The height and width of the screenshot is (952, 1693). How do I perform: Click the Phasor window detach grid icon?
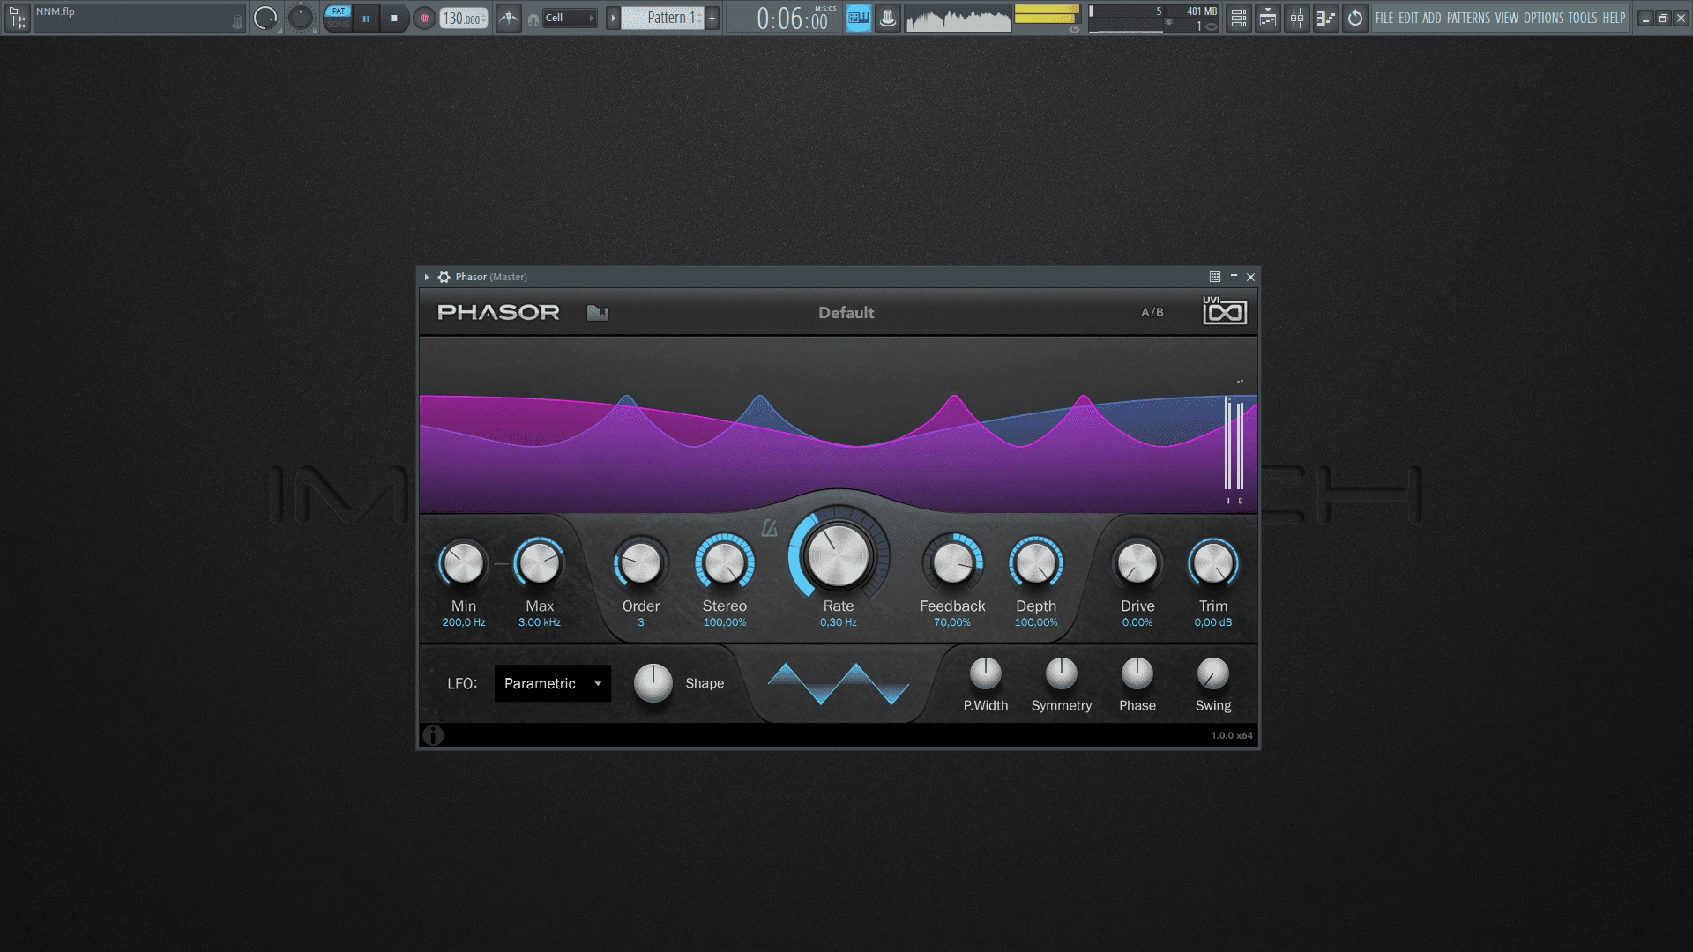point(1215,277)
